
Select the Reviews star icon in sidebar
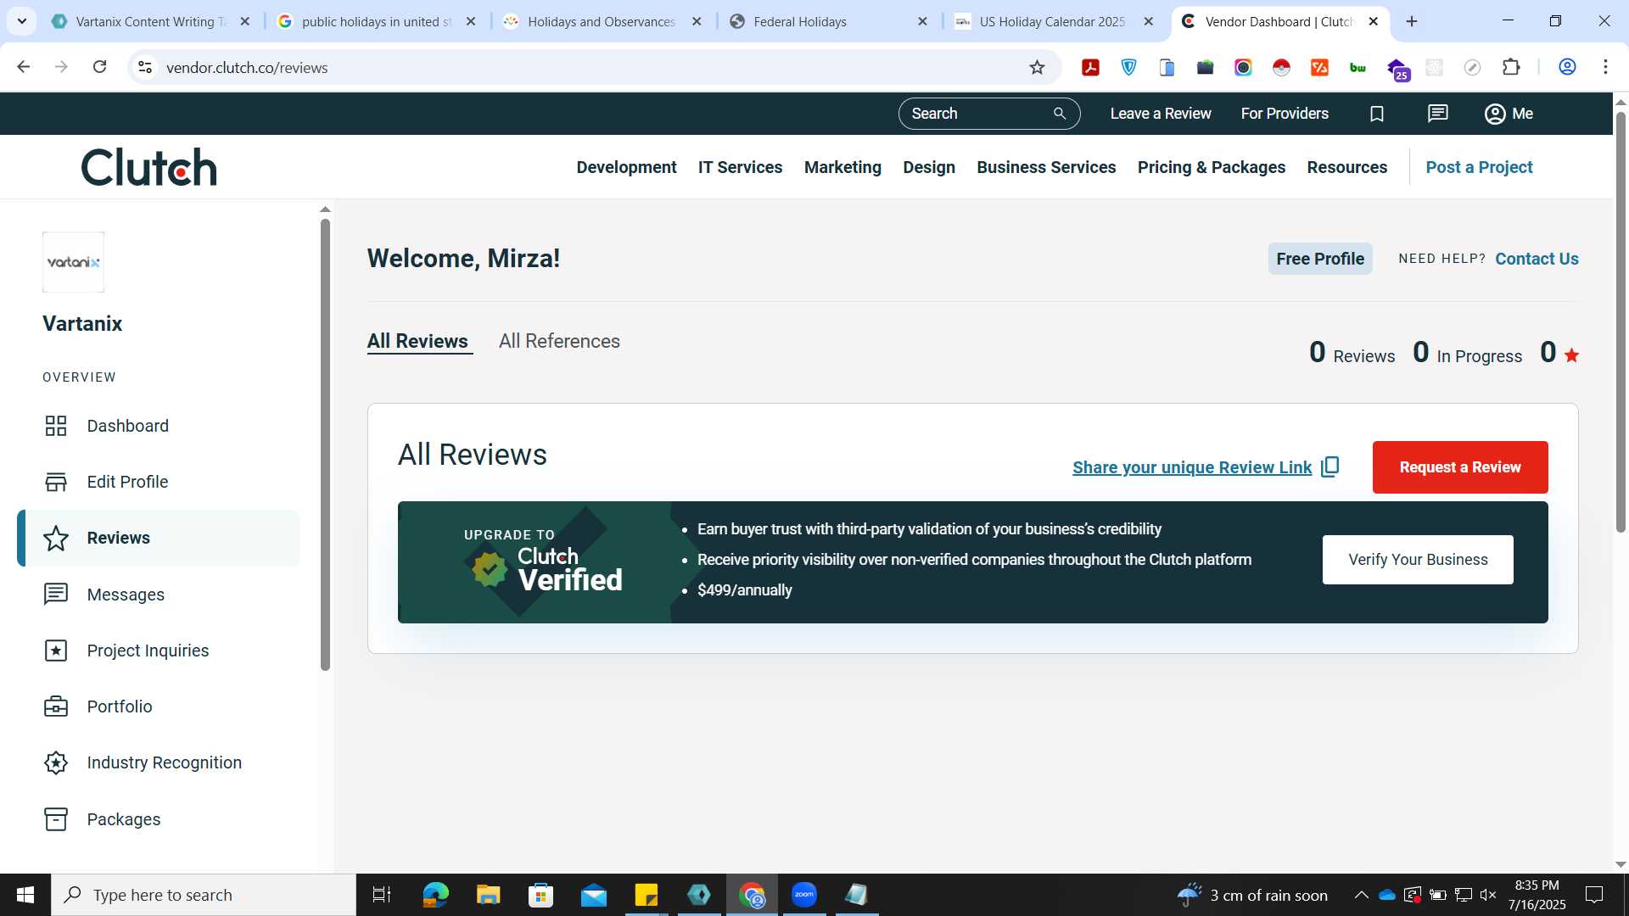(56, 538)
